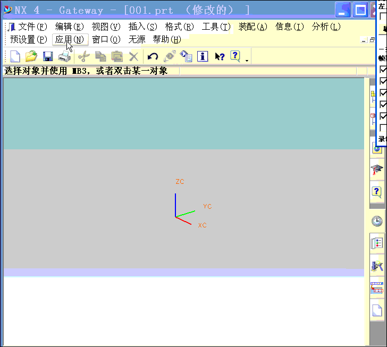387x347 pixels.
Task: Open a part with the folder icon
Action: pos(31,56)
